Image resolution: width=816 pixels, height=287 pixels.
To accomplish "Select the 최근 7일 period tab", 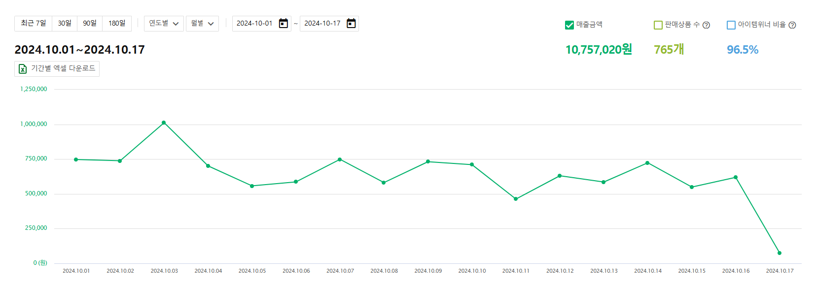I will (34, 24).
